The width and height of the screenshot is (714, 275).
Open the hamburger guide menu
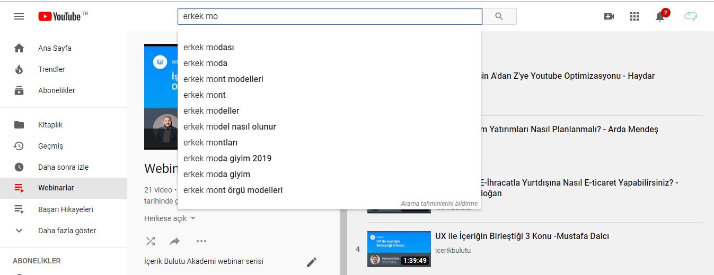[x=19, y=16]
